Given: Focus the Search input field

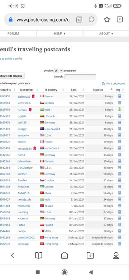Looking at the screenshot, I should pos(80,76).
